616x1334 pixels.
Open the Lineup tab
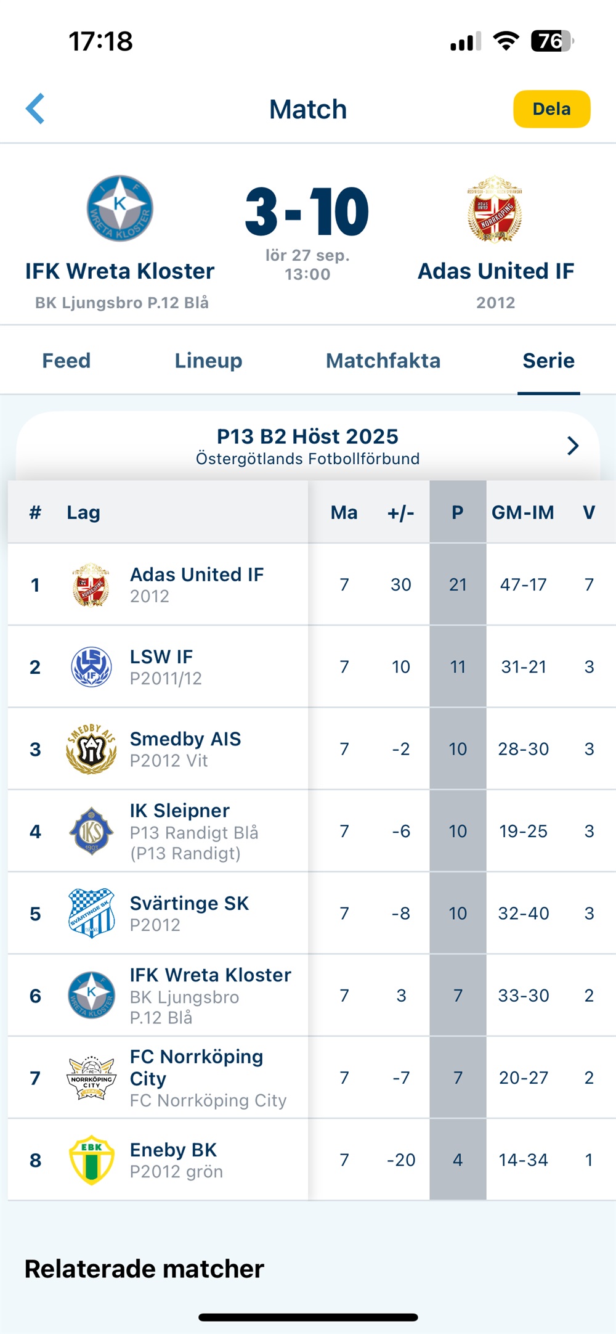(x=208, y=361)
